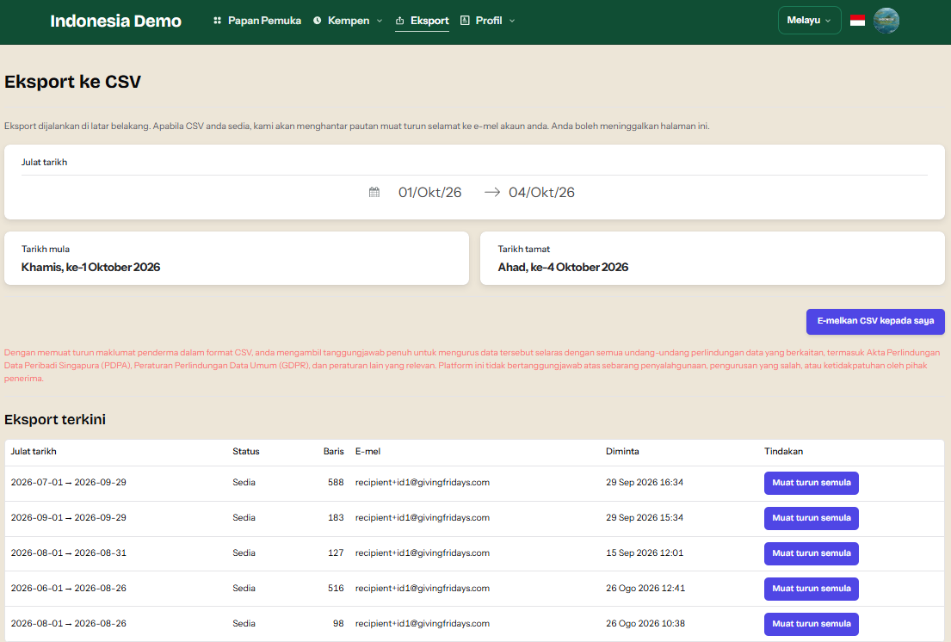Go to Papan Pemuka
Image resolution: width=951 pixels, height=642 pixels.
click(x=258, y=21)
